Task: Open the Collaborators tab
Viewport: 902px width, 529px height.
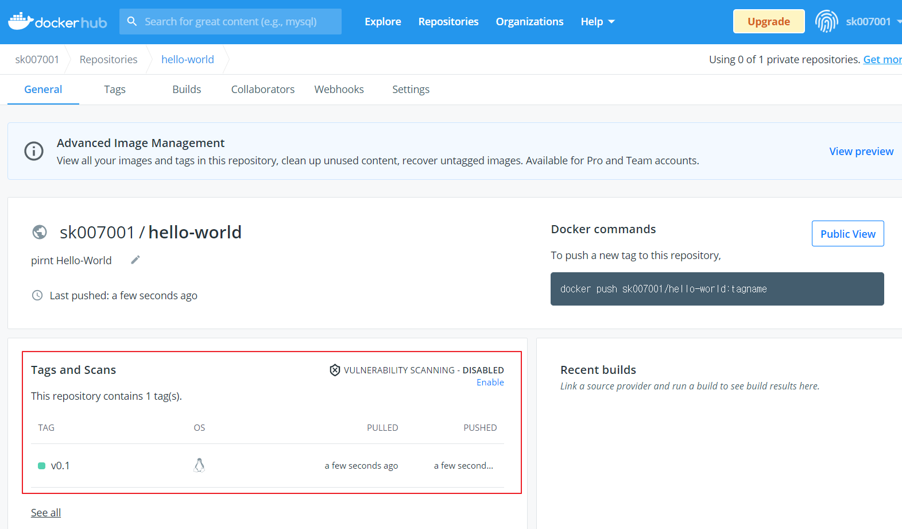Action: pyautogui.click(x=263, y=89)
